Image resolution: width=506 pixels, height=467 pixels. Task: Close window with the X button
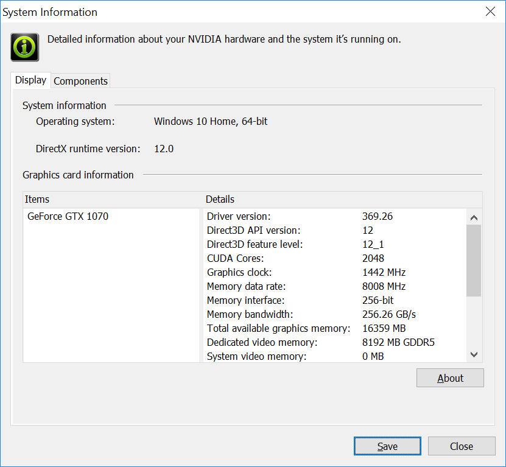click(x=490, y=12)
